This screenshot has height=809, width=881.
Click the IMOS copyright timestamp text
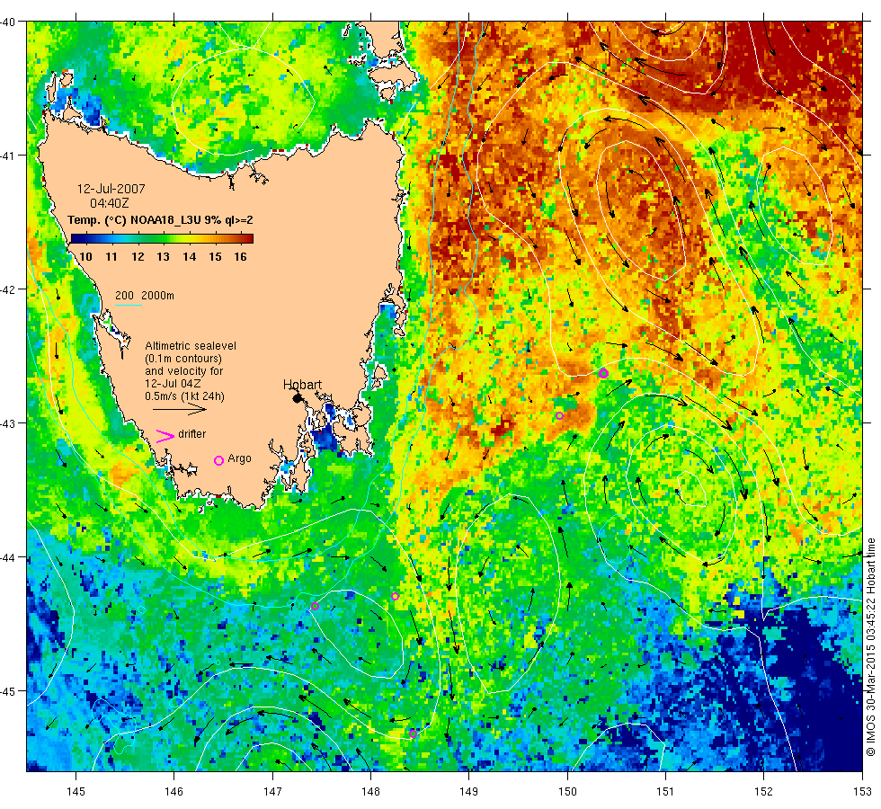(x=870, y=646)
